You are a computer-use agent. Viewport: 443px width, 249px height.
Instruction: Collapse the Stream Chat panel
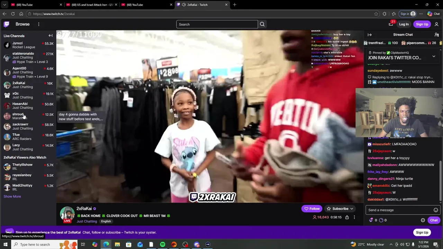[370, 35]
